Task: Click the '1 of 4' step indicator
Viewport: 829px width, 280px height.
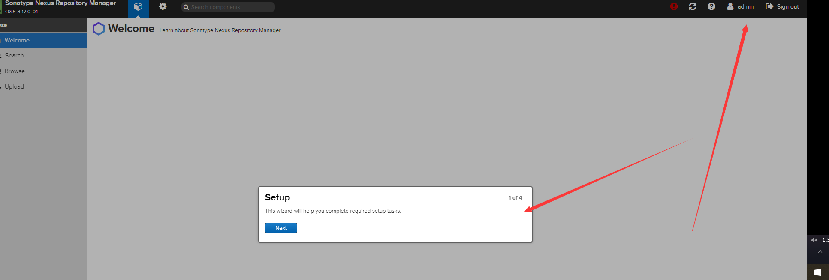Action: click(x=515, y=198)
